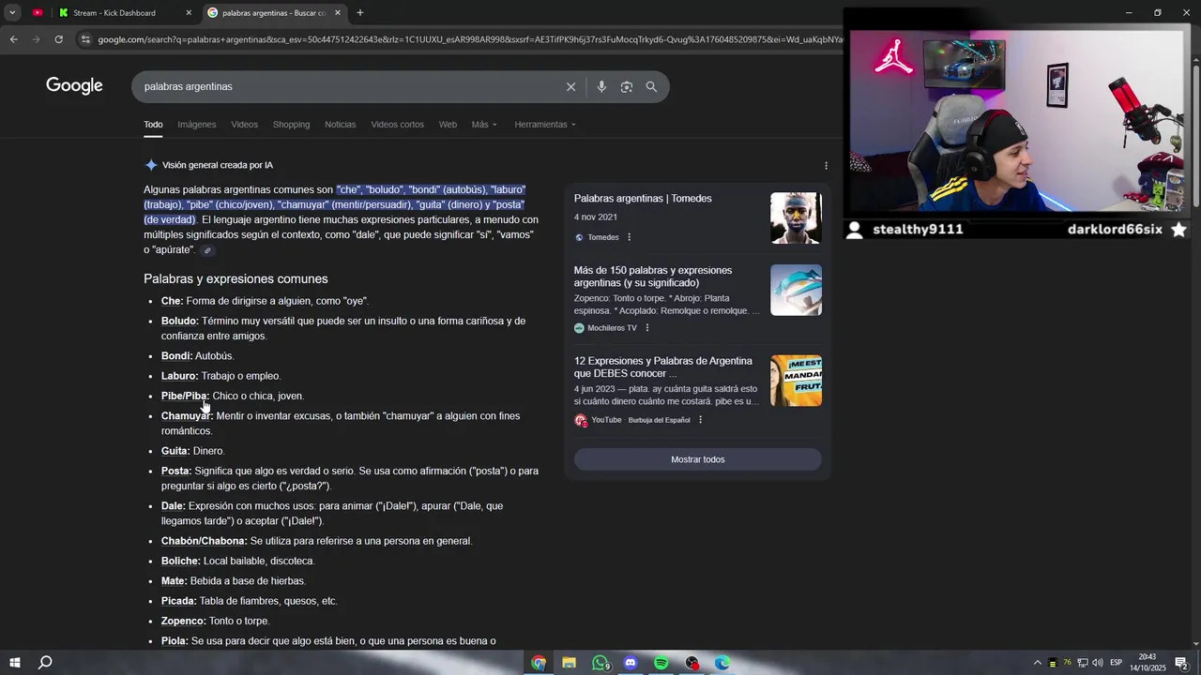The image size is (1201, 675).
Task: Open the AI overview three-dot menu
Action: [826, 166]
